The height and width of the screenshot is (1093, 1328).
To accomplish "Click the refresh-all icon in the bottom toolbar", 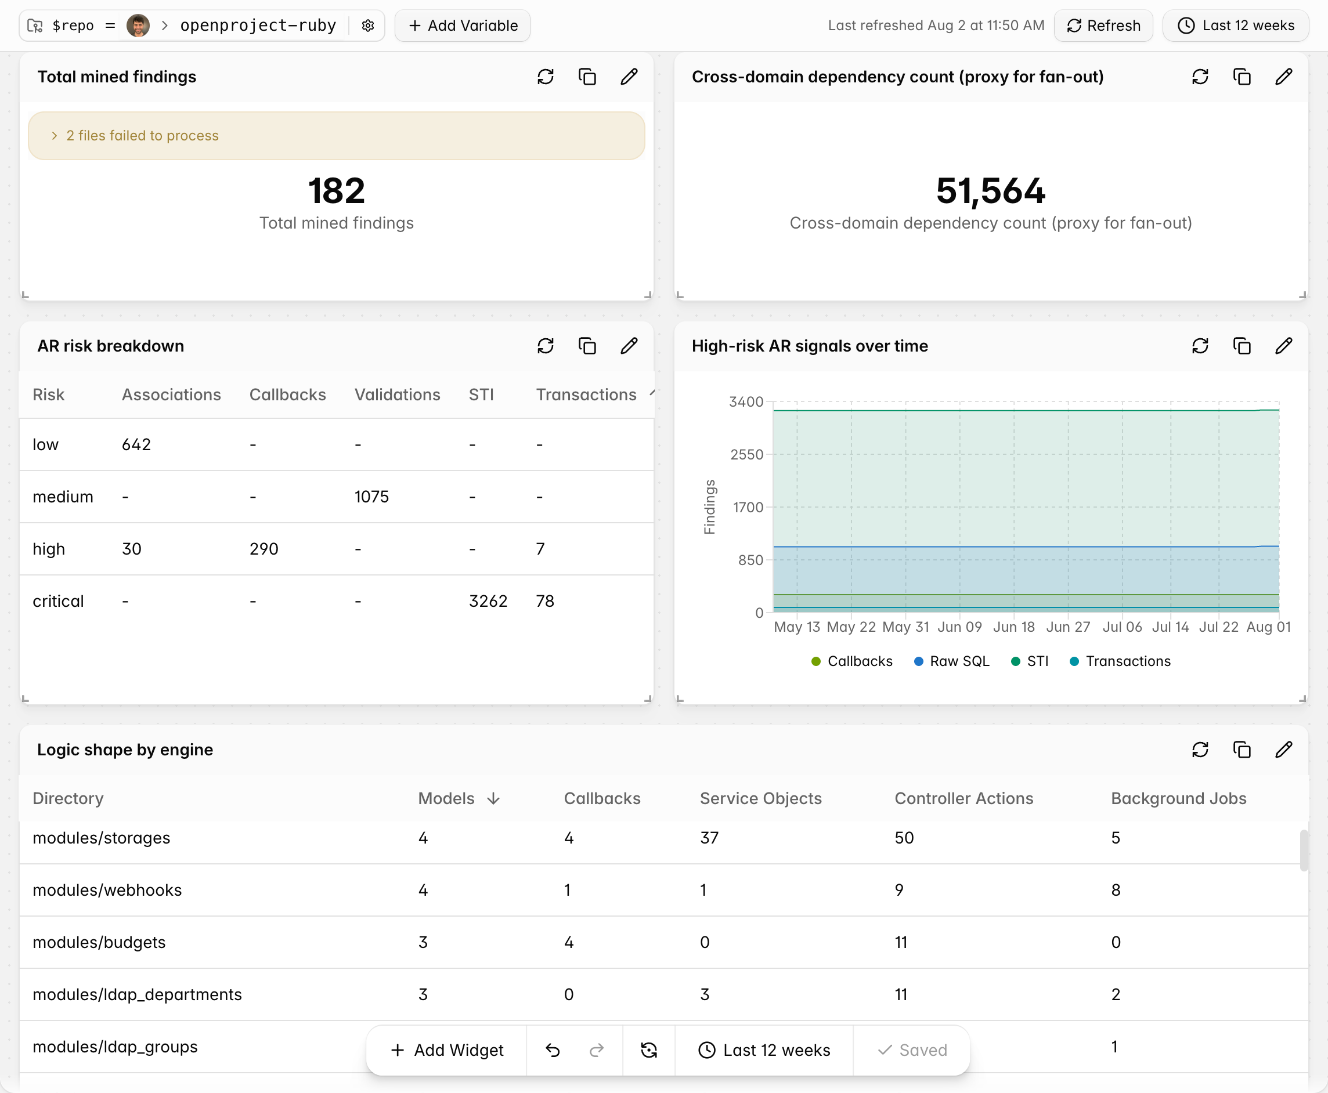I will pos(649,1050).
